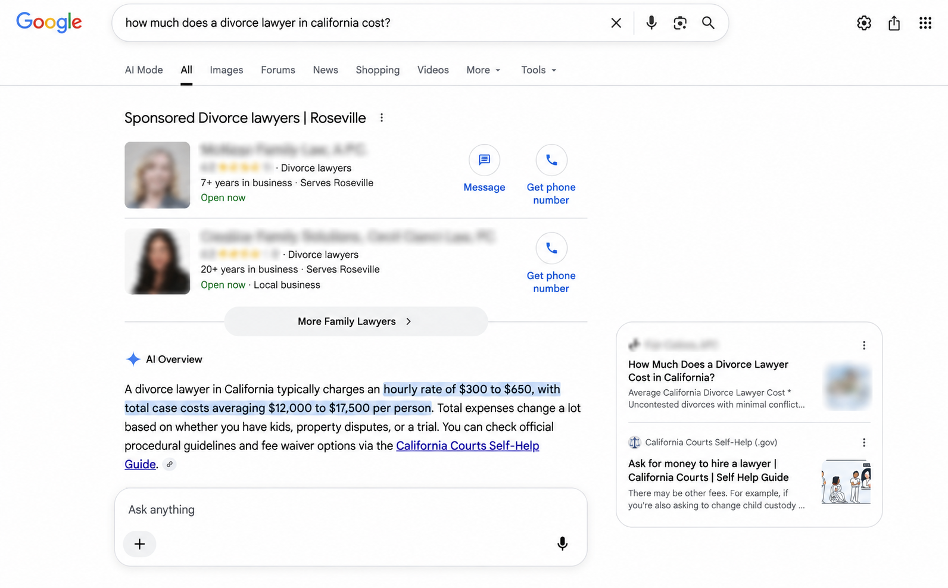Open the News tab

click(x=326, y=70)
